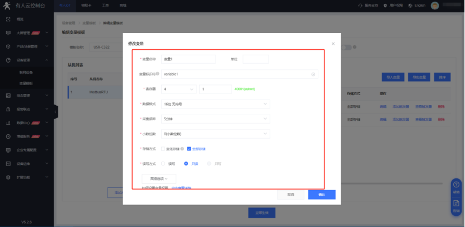
Task: Click the 取消 cancel button
Action: tap(290, 195)
